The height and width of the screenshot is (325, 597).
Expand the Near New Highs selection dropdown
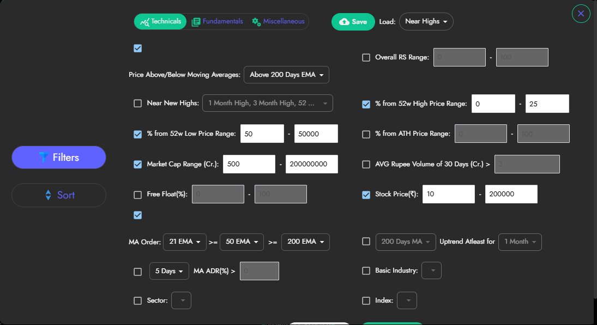coord(268,103)
